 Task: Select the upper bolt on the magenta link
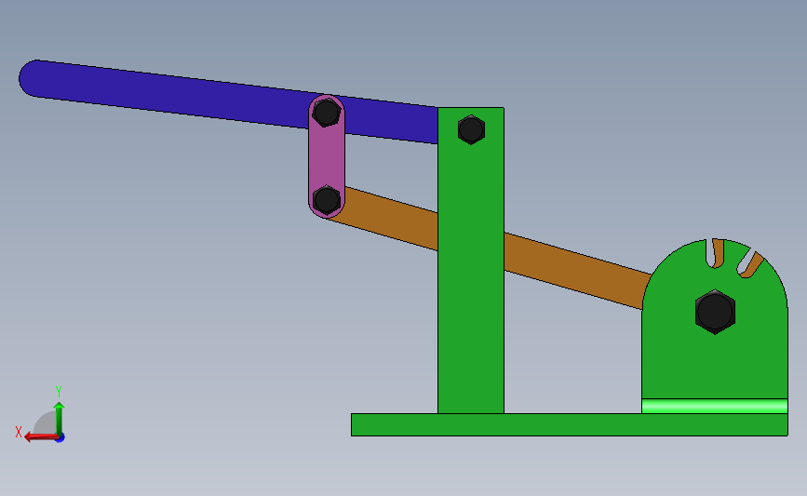(x=327, y=113)
